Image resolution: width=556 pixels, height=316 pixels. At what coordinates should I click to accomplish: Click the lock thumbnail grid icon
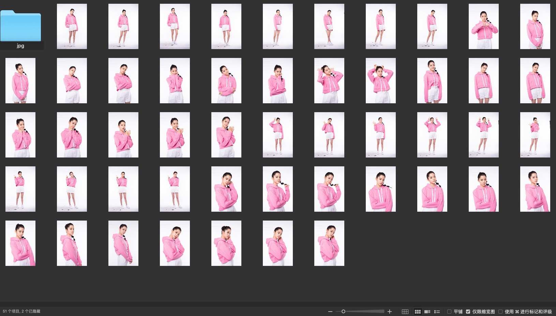point(405,312)
